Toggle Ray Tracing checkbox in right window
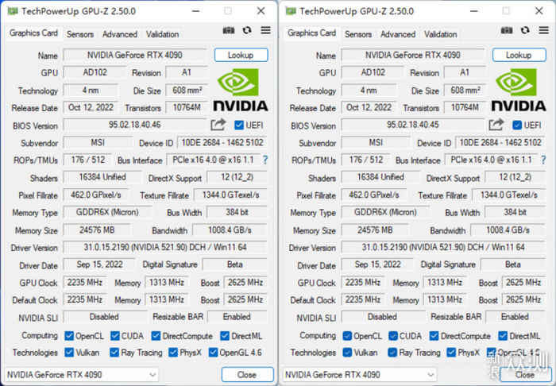This screenshot has height=386, width=556. 392,353
